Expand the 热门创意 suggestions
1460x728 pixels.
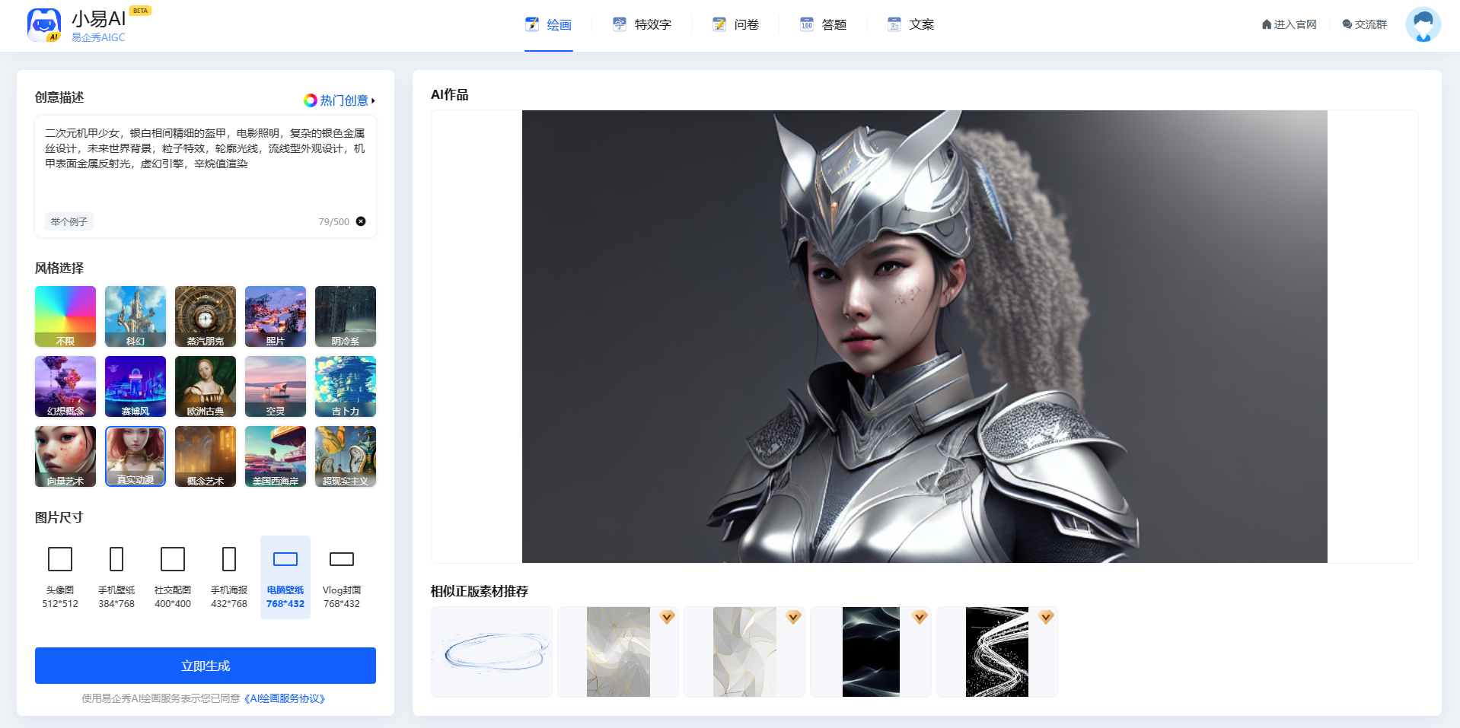tap(339, 100)
